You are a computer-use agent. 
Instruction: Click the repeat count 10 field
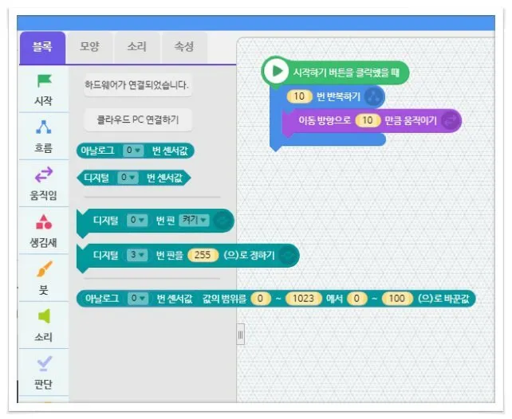coord(299,96)
